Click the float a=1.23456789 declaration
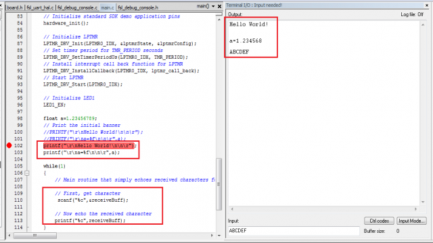This screenshot has width=433, height=243. click(x=70, y=119)
